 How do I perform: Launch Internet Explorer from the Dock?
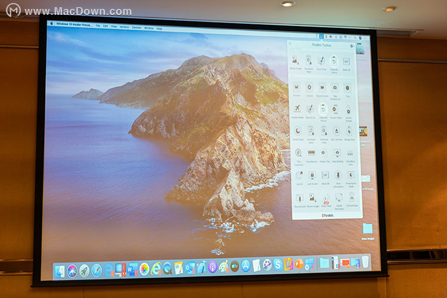point(156,269)
